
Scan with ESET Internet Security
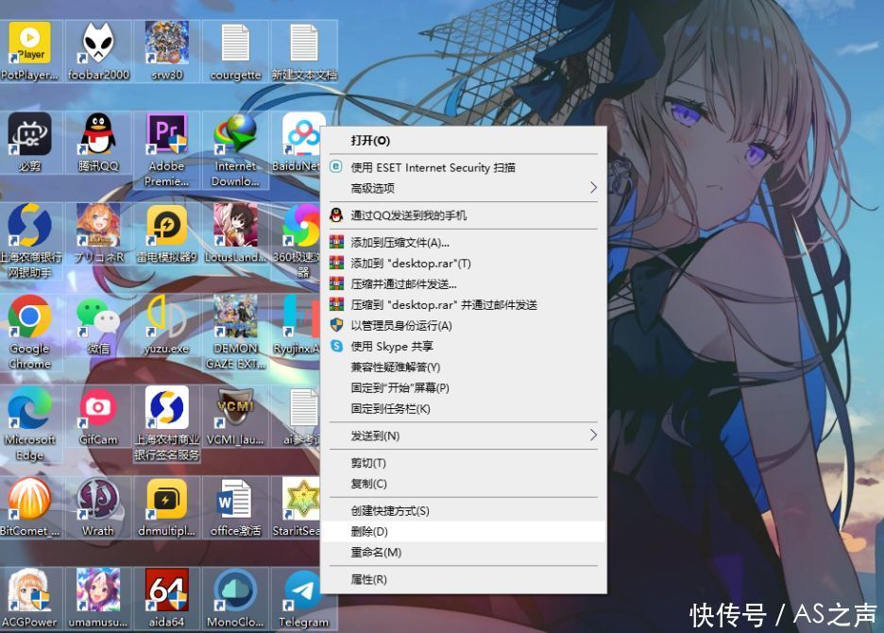(464, 167)
